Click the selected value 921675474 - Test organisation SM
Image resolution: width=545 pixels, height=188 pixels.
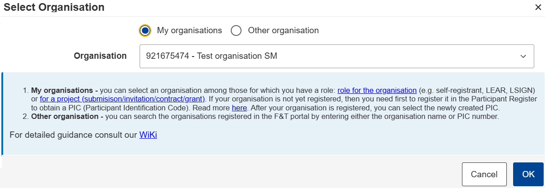pos(211,56)
